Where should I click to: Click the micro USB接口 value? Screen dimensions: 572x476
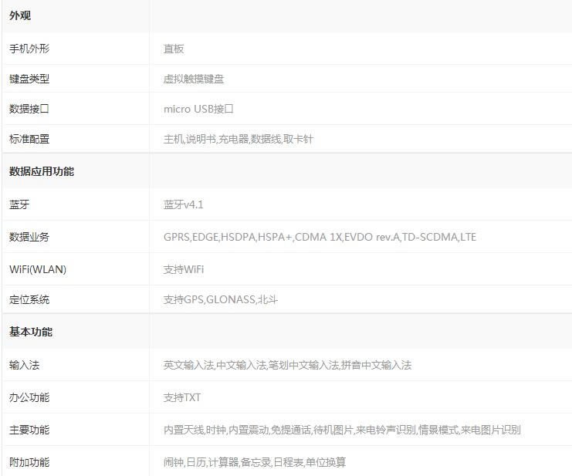[198, 109]
